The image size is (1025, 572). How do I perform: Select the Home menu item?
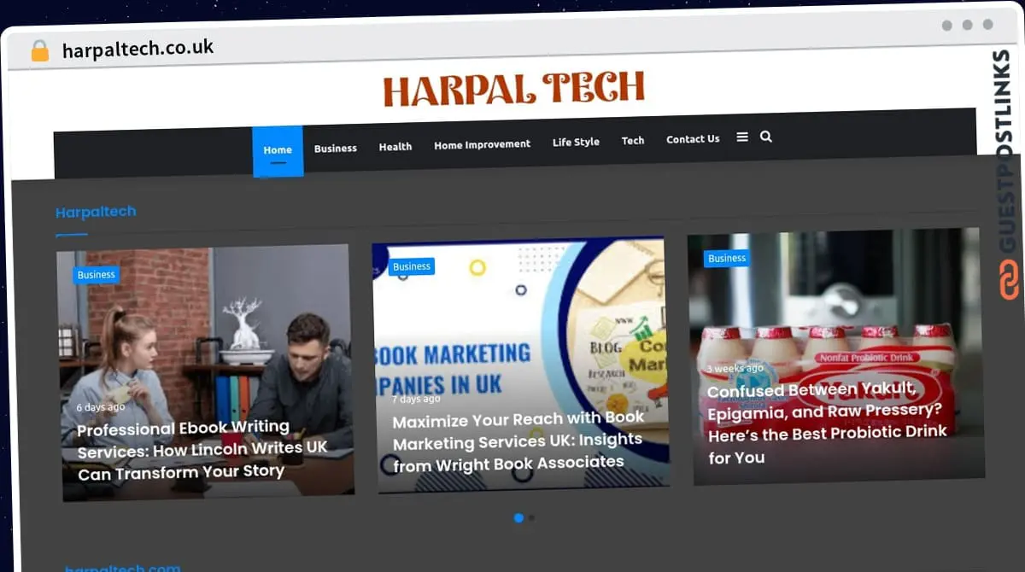278,150
